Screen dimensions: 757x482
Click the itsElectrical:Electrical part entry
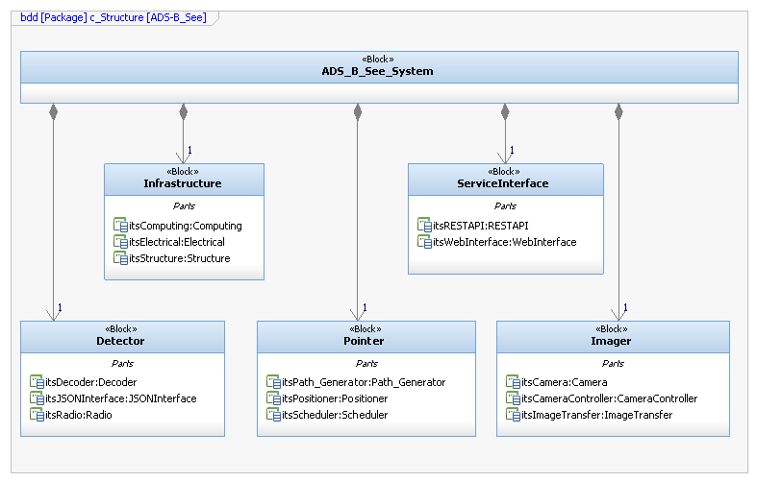coord(176,242)
